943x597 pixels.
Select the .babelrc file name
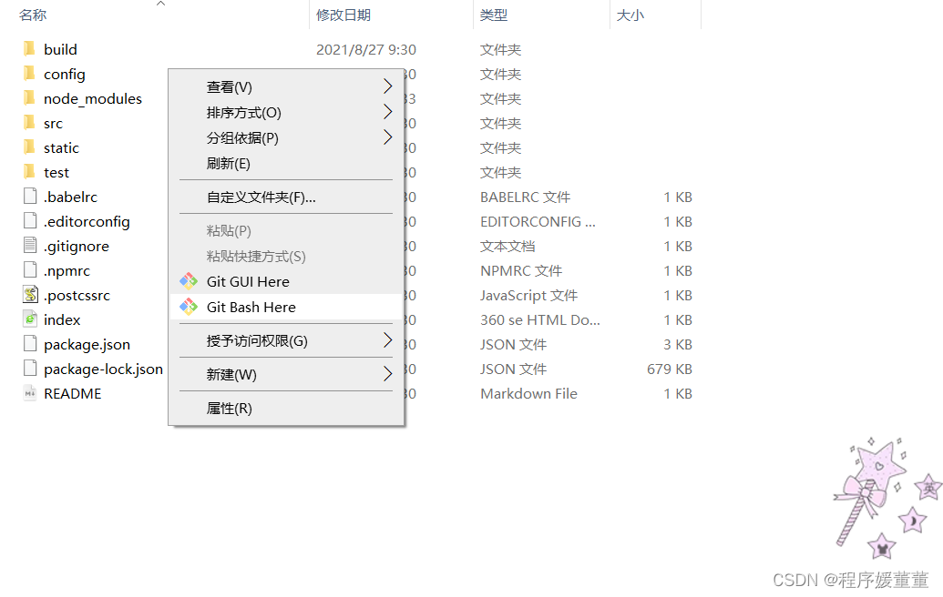point(70,197)
